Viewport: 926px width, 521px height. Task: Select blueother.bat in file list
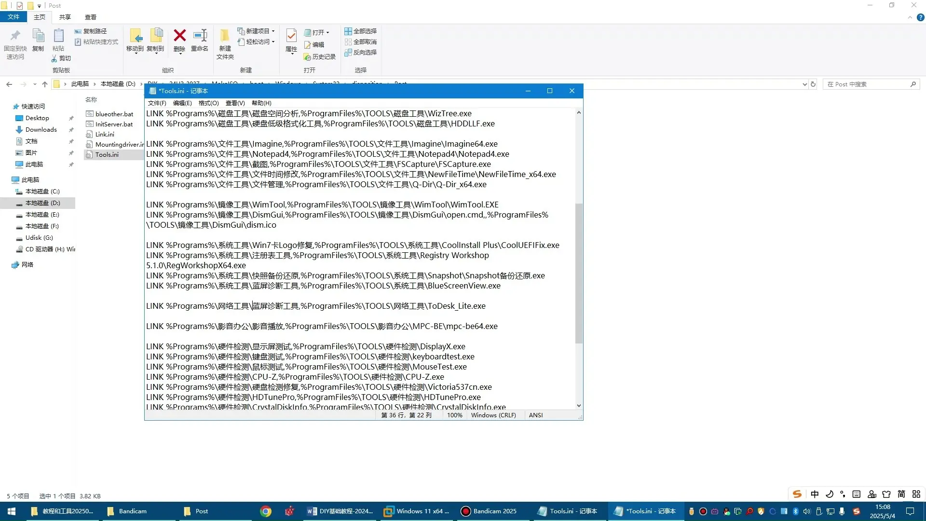tap(114, 114)
